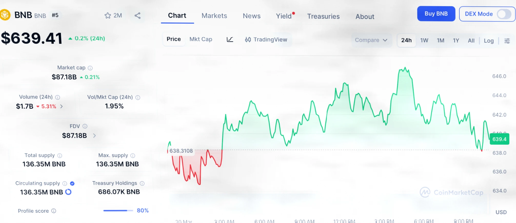Click the 2M watchlist count
Image resolution: width=516 pixels, height=223 pixels.
coord(118,15)
